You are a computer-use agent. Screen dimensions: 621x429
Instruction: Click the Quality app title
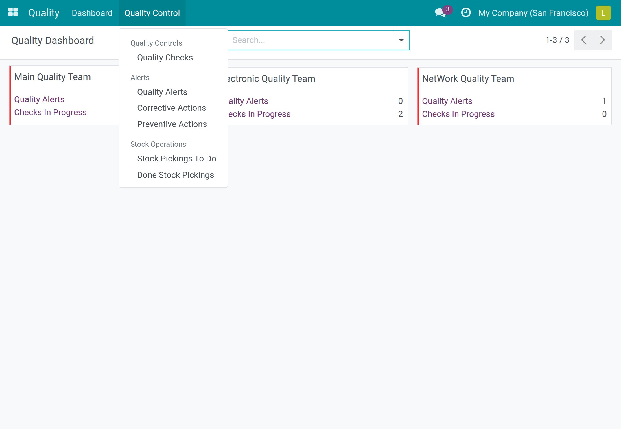[44, 13]
